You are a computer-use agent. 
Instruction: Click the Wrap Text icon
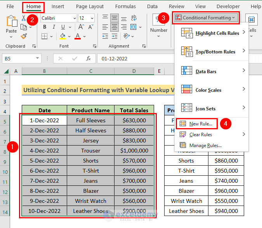click(x=134, y=18)
